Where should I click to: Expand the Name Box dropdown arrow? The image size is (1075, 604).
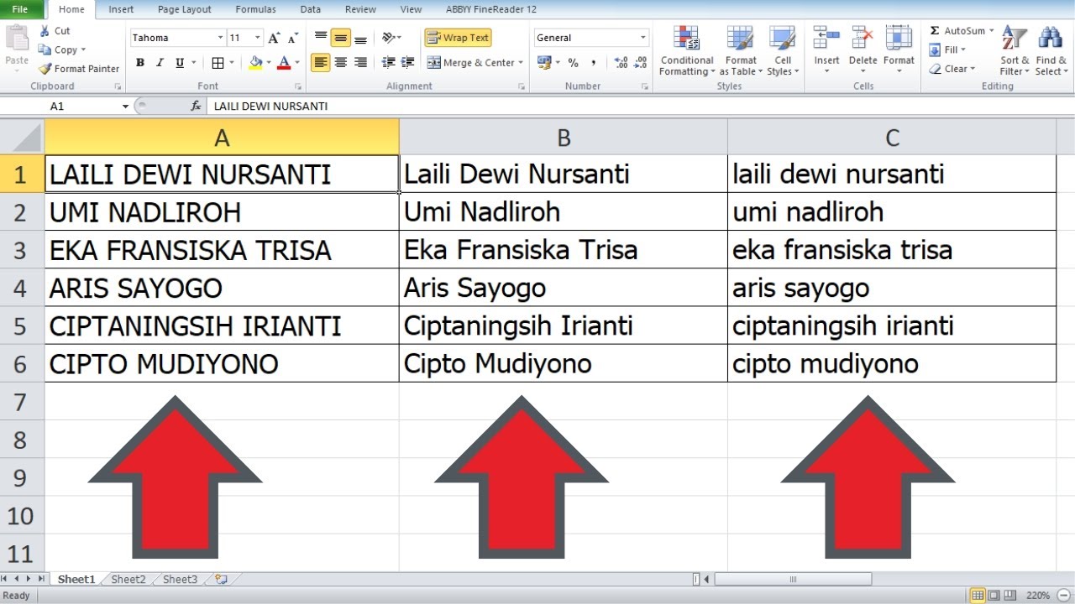[126, 107]
